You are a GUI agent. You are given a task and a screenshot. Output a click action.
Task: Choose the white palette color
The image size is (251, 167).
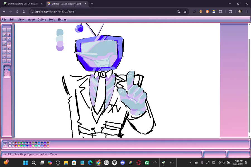point(9,146)
